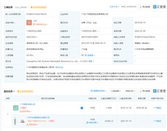Select registered capital 11800万元人民币 value
Image resolution: width=167 pixels, height=131 pixels.
point(34,31)
